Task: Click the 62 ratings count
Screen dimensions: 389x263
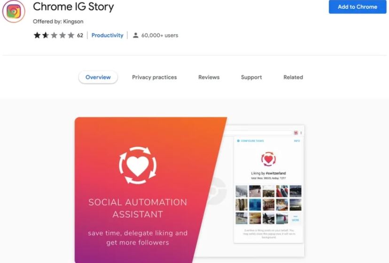Action: click(x=80, y=35)
